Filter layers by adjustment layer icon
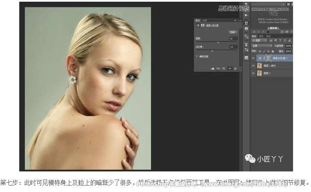This screenshot has width=311, height=192. (x=275, y=40)
